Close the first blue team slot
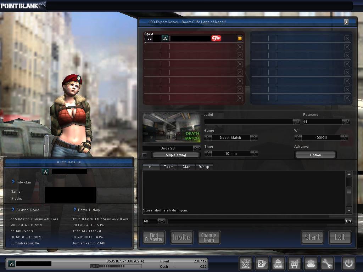The image size is (363, 272). [x=347, y=39]
